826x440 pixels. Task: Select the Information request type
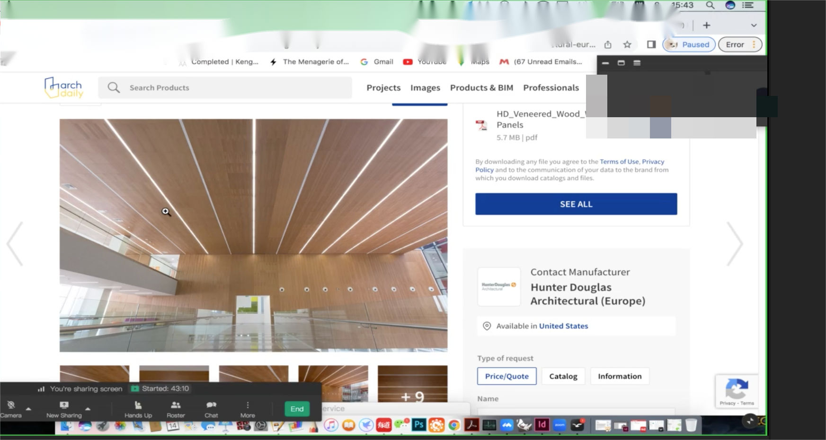pyautogui.click(x=619, y=376)
